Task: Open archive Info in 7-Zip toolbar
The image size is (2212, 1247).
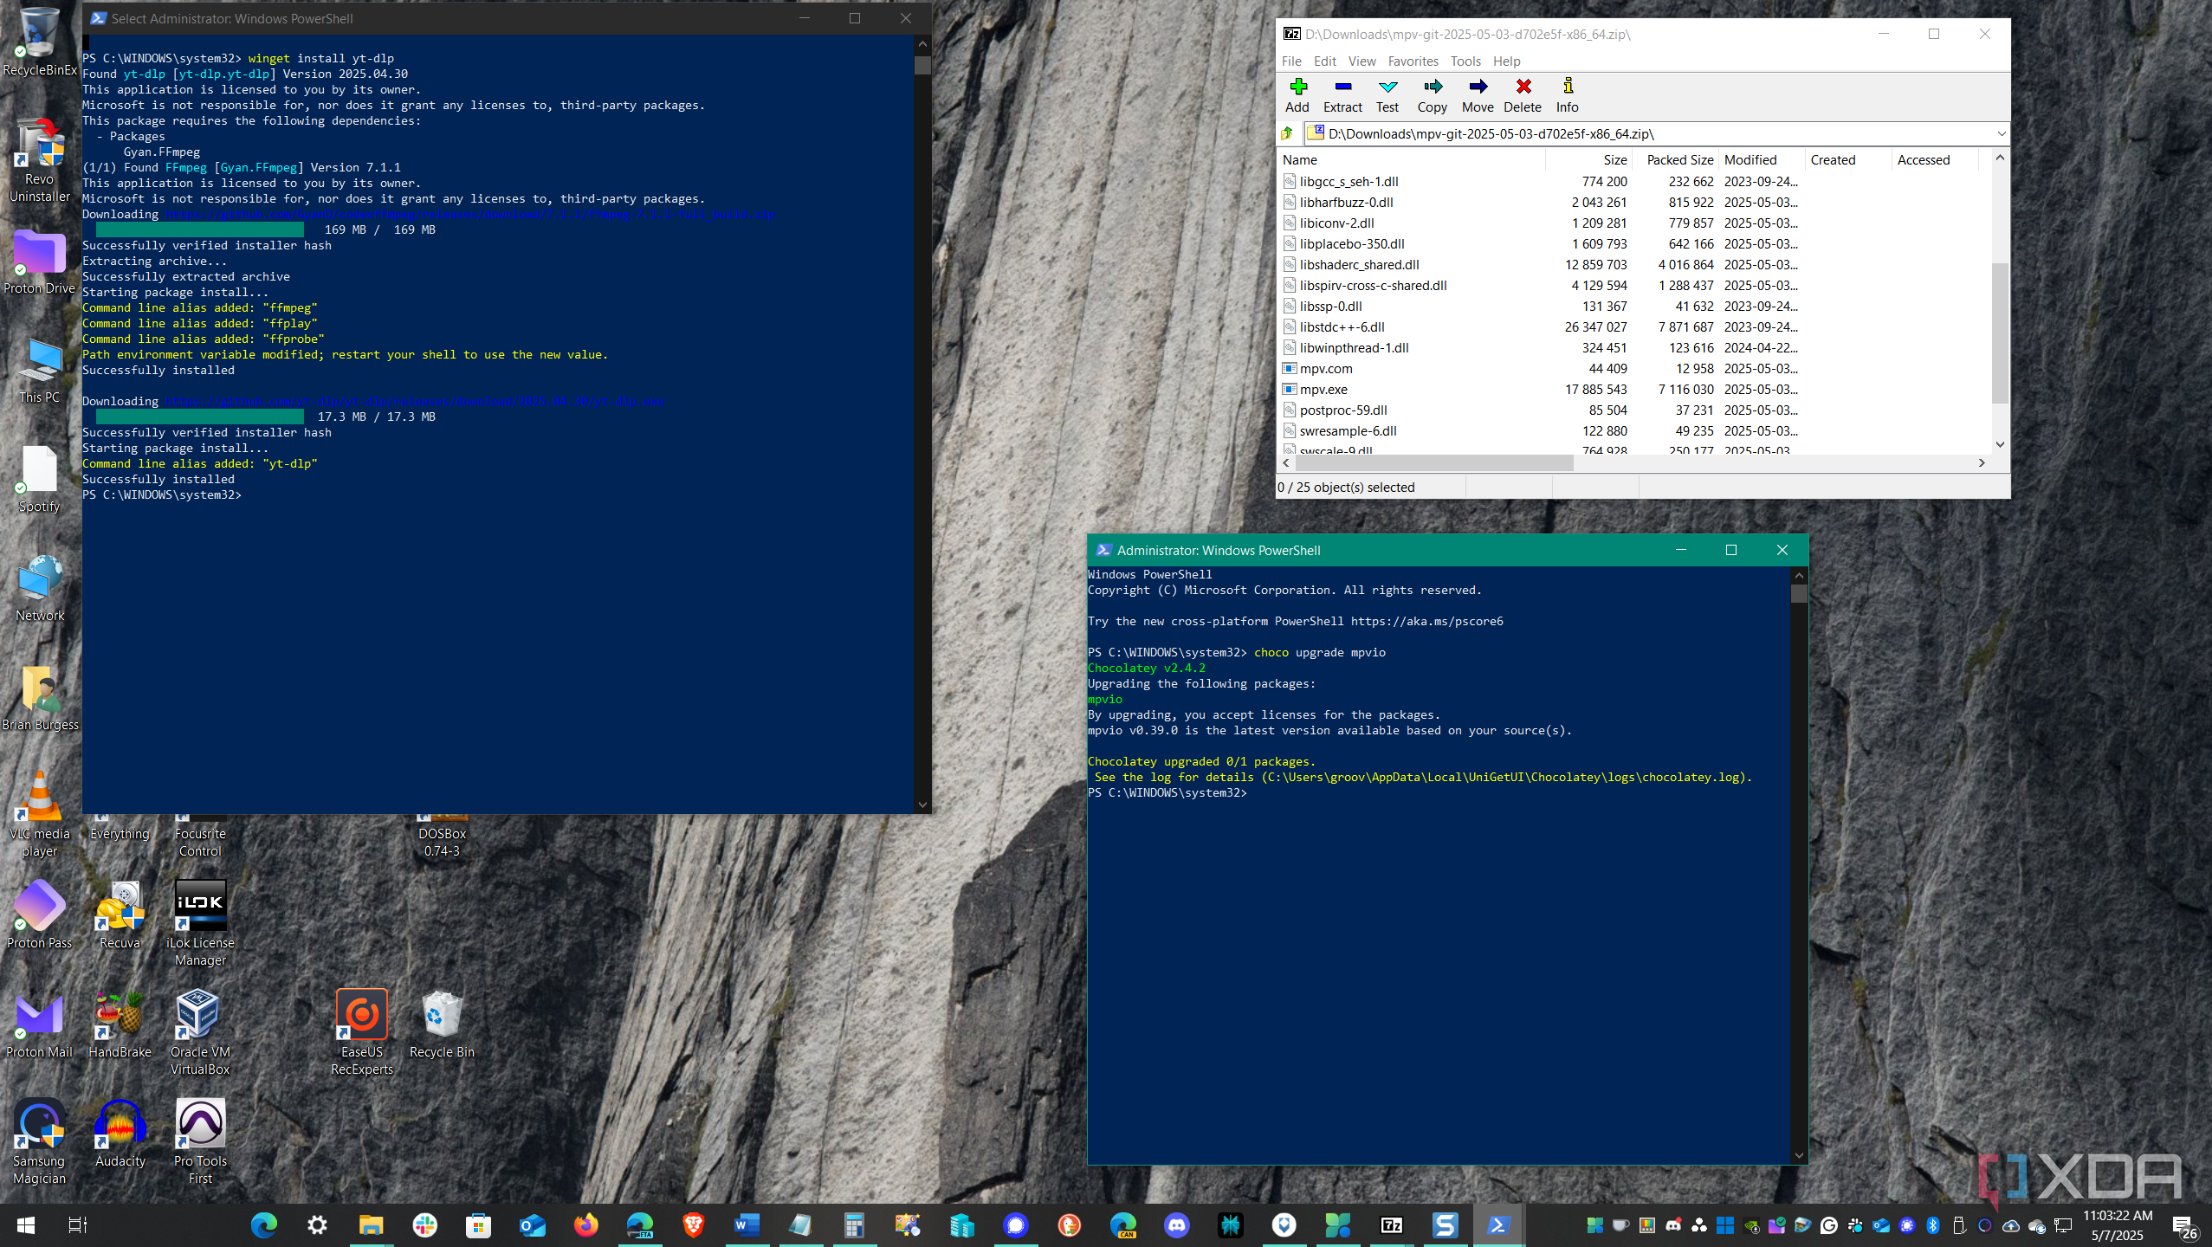Action: pos(1568,95)
